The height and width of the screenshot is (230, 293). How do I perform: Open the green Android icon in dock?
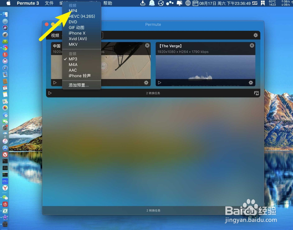point(5,41)
